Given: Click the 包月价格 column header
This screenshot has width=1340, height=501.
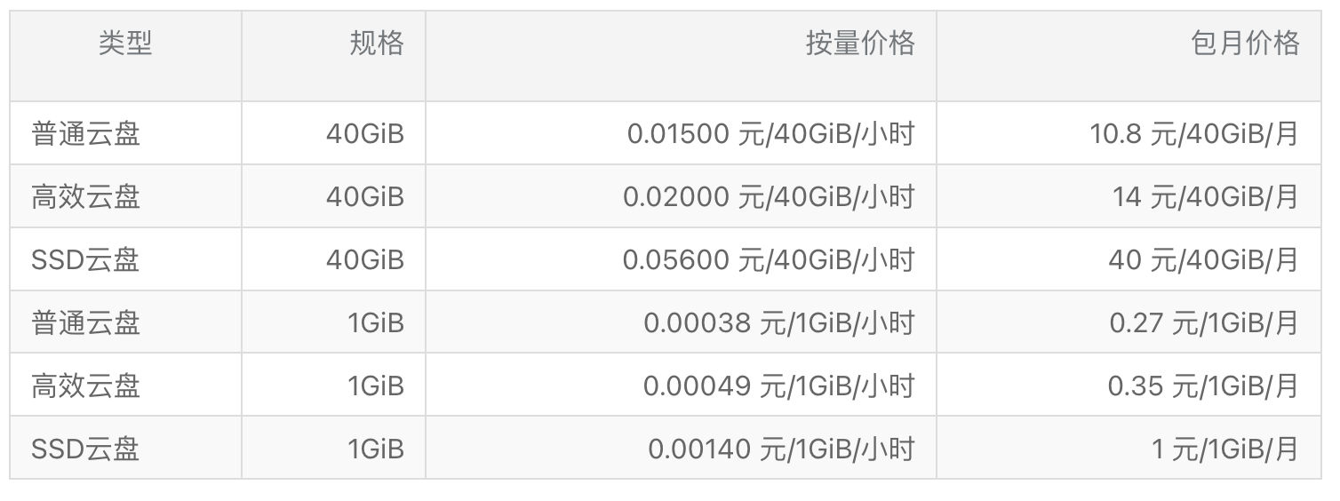Looking at the screenshot, I should point(1245,44).
